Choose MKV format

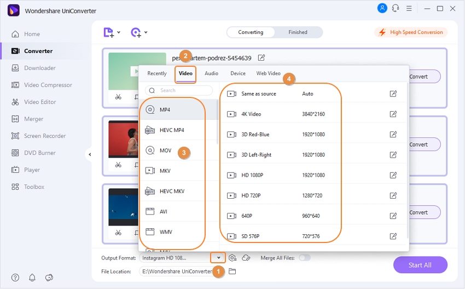(x=178, y=171)
